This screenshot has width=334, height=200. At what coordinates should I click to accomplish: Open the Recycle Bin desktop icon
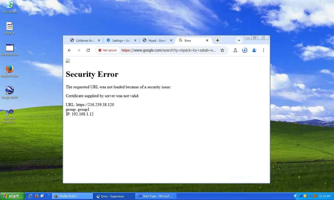9,7
